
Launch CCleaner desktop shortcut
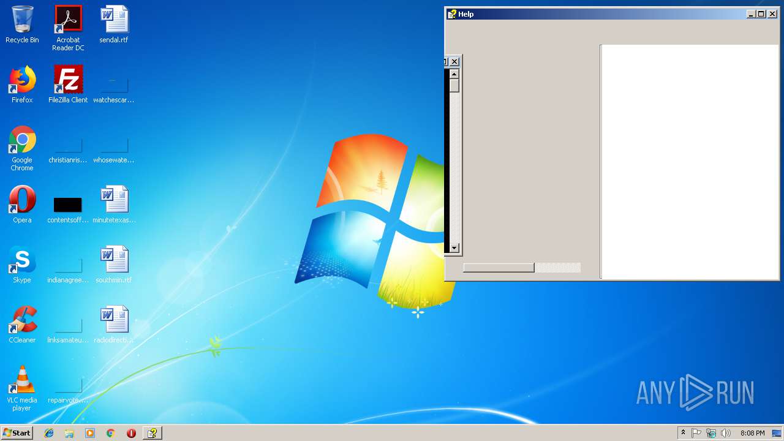tap(22, 325)
